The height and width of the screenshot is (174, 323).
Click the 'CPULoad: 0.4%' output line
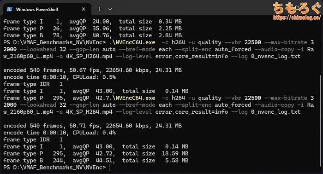pyautogui.click(x=60, y=133)
